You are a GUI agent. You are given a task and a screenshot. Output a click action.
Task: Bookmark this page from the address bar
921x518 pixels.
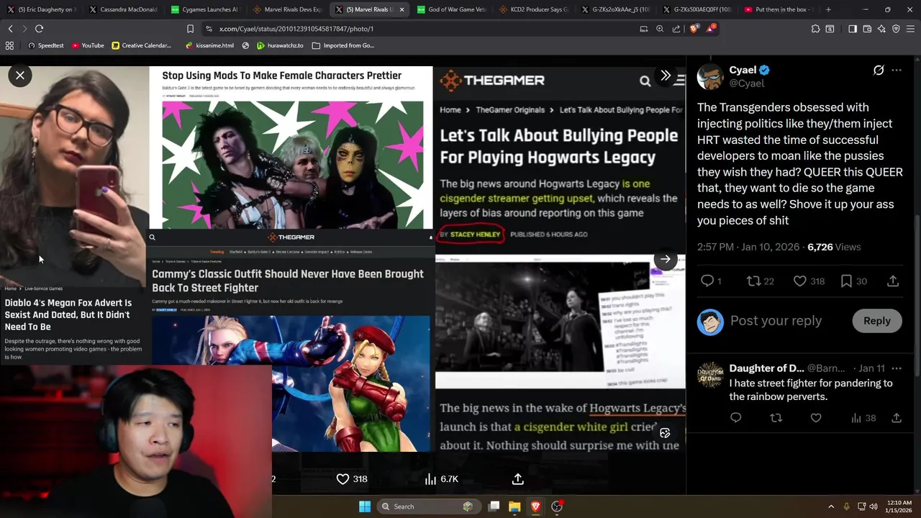tap(190, 29)
